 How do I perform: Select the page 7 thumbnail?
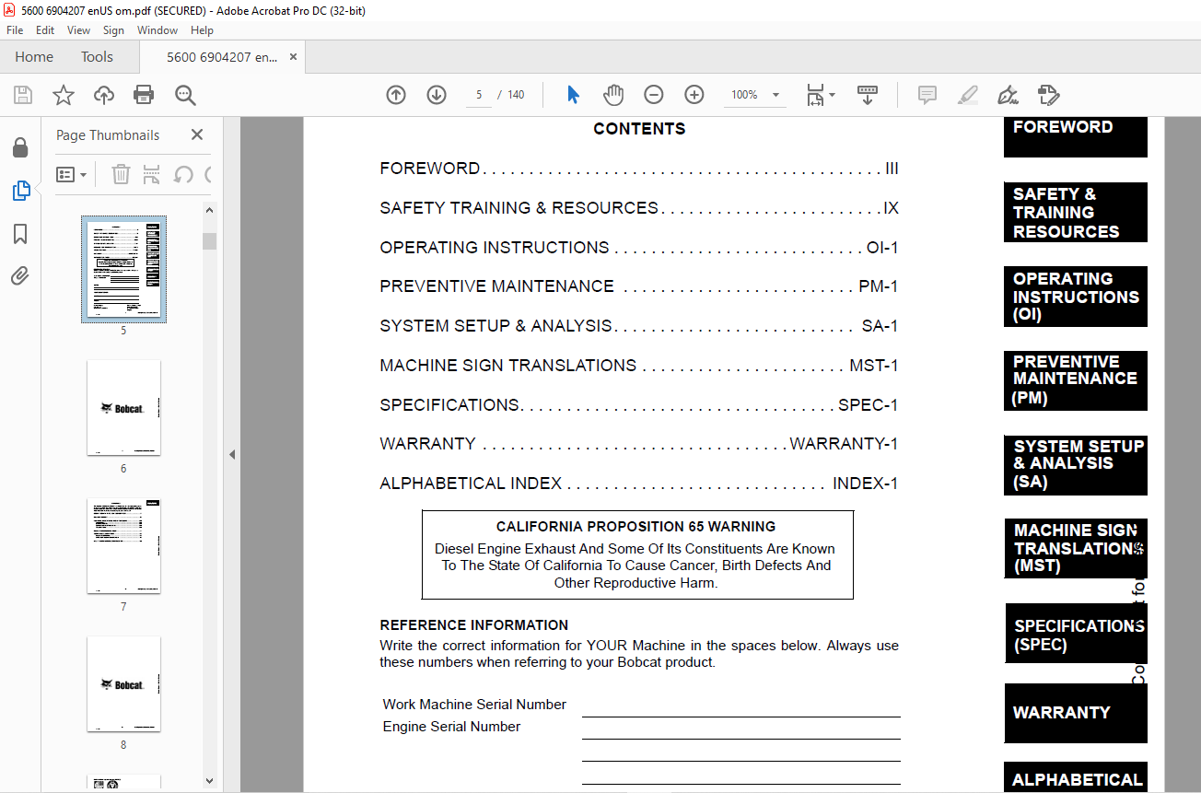point(123,546)
